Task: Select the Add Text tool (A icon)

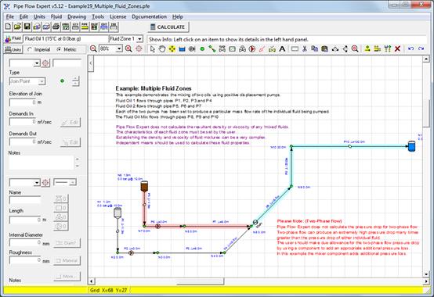Action: 282,49
